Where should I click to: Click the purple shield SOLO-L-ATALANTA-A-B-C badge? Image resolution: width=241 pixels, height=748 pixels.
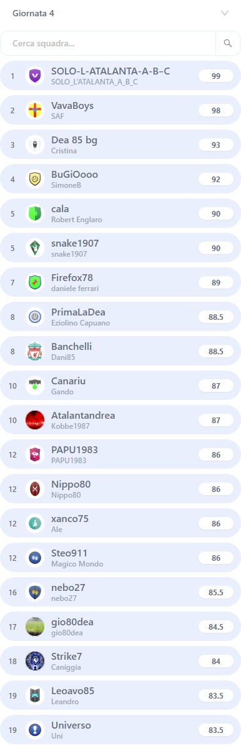click(35, 76)
